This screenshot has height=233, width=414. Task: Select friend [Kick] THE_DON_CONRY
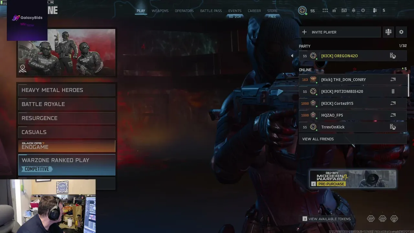pos(353,80)
